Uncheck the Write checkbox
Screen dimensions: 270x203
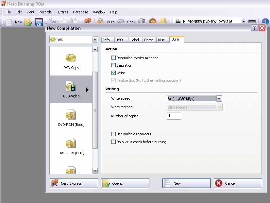(x=113, y=73)
